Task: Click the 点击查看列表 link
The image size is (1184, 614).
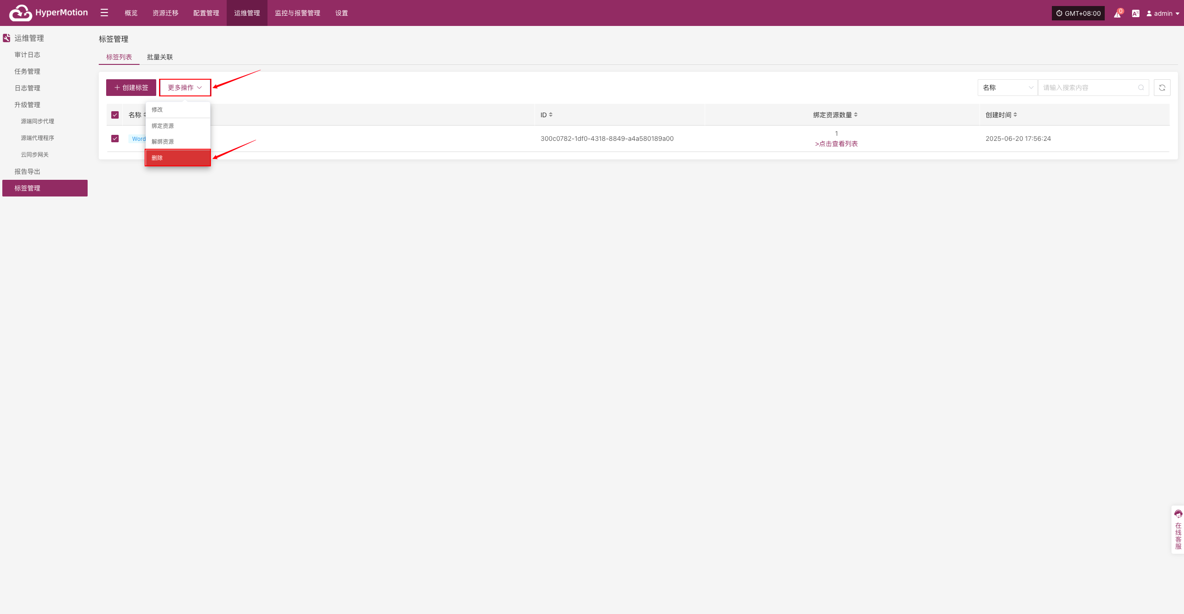Action: [x=836, y=144]
